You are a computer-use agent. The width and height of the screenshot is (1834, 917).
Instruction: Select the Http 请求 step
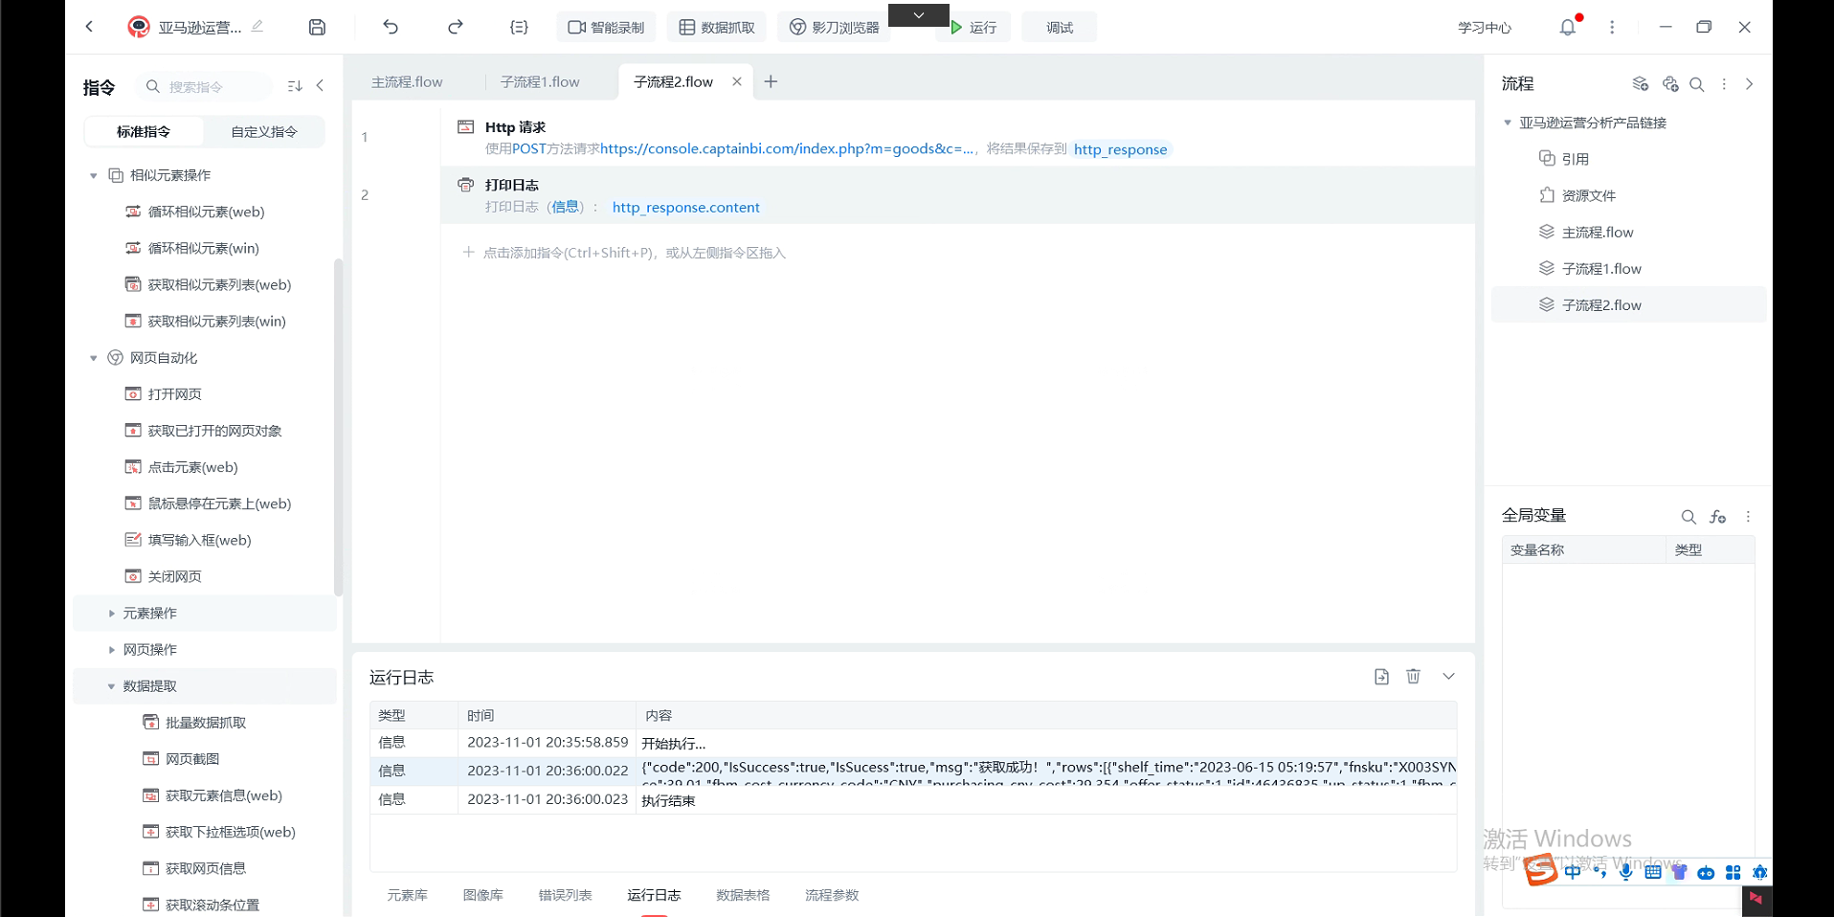(957, 138)
